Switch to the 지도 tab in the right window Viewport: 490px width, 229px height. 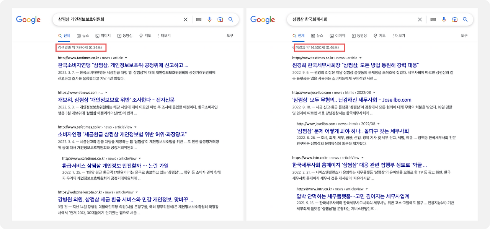coord(379,36)
